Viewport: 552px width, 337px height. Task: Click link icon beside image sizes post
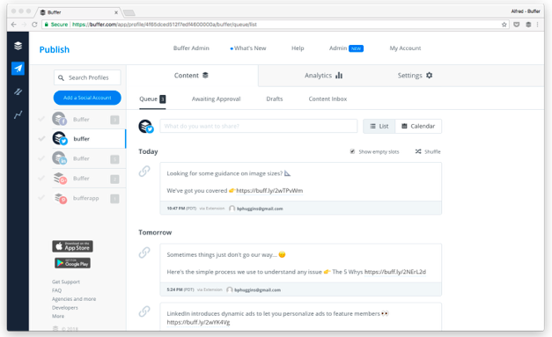144,171
